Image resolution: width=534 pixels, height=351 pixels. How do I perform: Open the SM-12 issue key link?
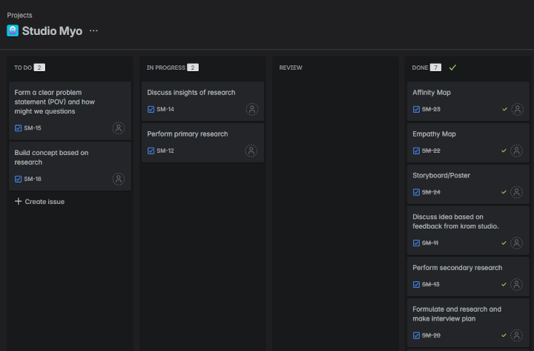165,151
